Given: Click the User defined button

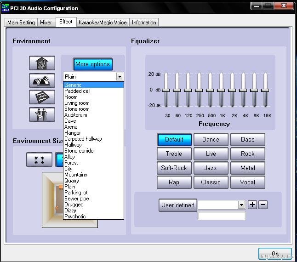Looking at the screenshot, I should tap(178, 205).
